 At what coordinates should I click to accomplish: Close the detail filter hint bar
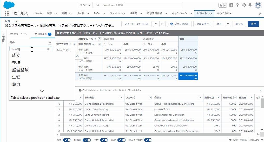tap(261, 90)
